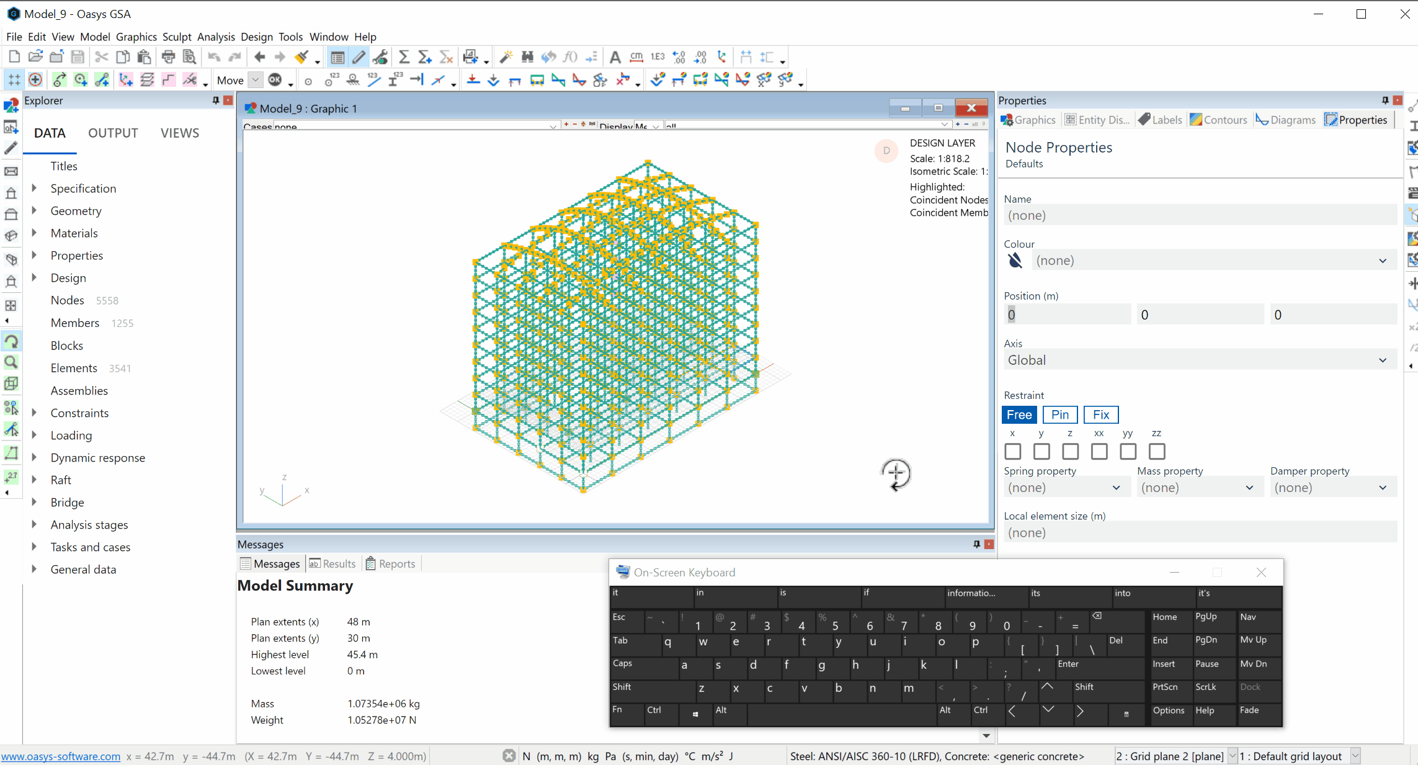
Task: Switch to the OUTPUT tab
Action: pos(113,133)
